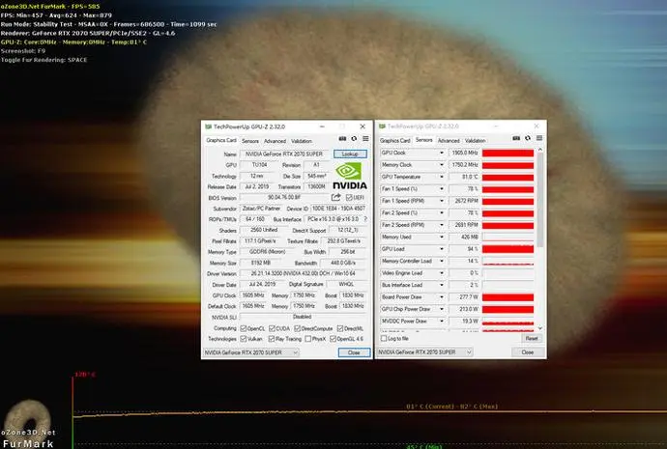Image resolution: width=667 pixels, height=449 pixels.
Task: Open the Memory Clock sensor dropdown arrow
Action: pyautogui.click(x=441, y=164)
